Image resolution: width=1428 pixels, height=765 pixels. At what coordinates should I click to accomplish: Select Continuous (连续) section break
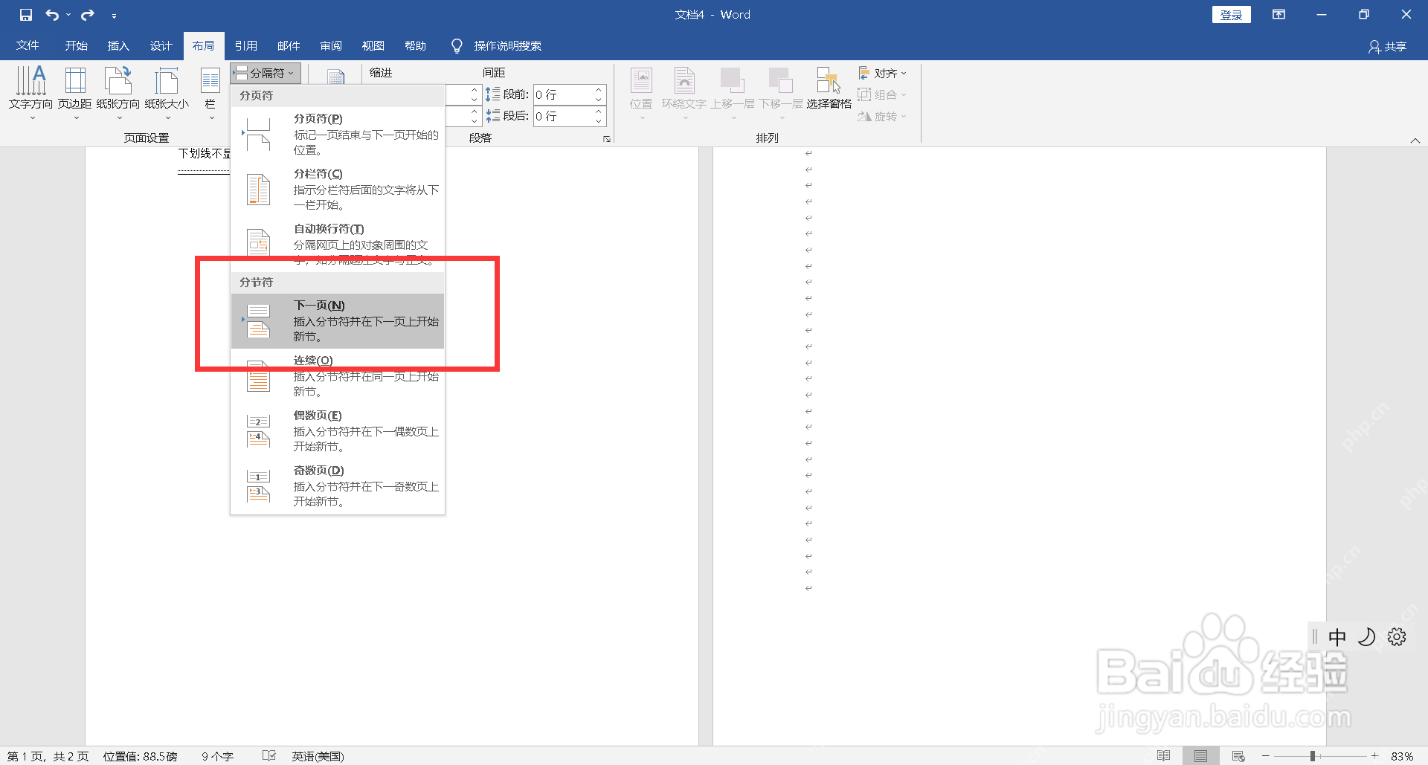point(338,376)
